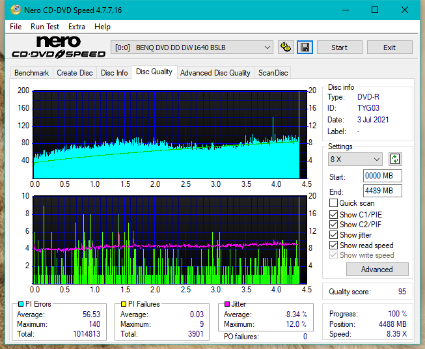Click the Show write speed checkbox
425x349 pixels.
pos(333,255)
